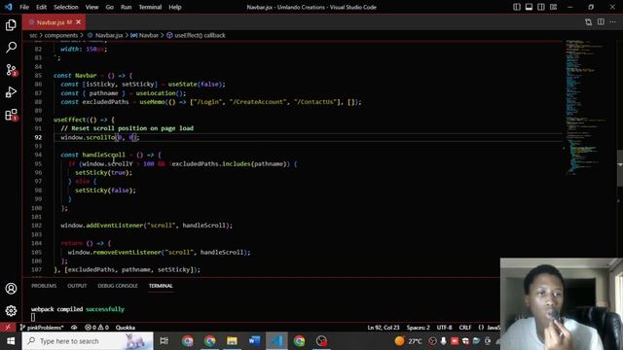Open the Terminal menu
Screen dimensions: 623x350
(150, 7)
